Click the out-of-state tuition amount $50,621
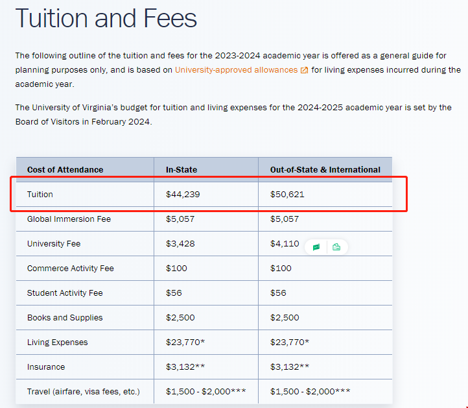Viewport: 468px width, 408px height. click(x=287, y=194)
